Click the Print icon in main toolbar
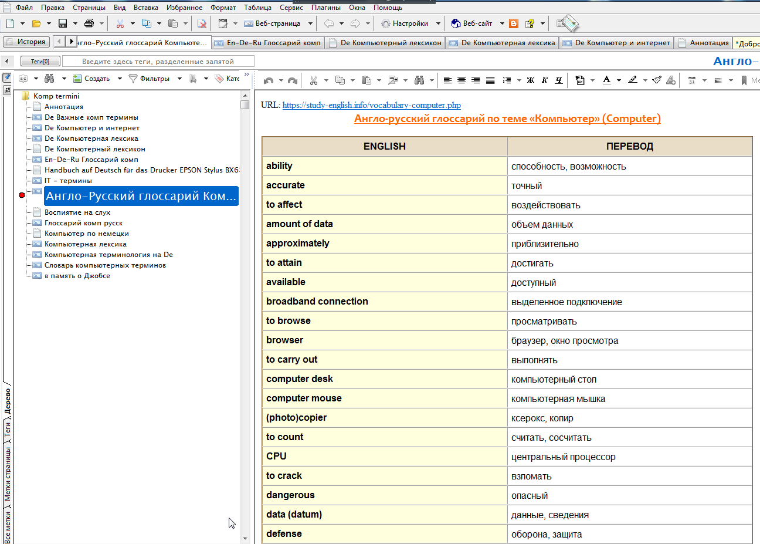Image resolution: width=760 pixels, height=544 pixels. pos(89,23)
